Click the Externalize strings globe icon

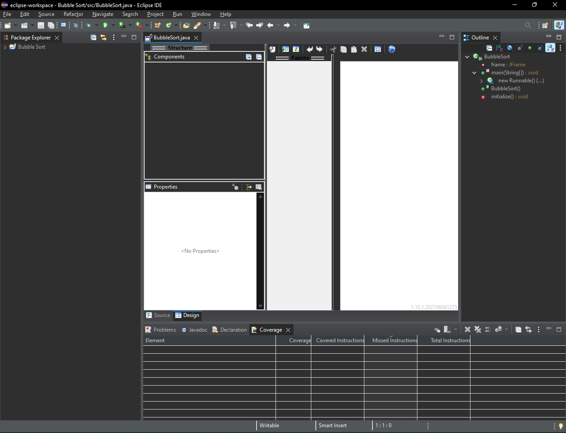[x=392, y=49]
